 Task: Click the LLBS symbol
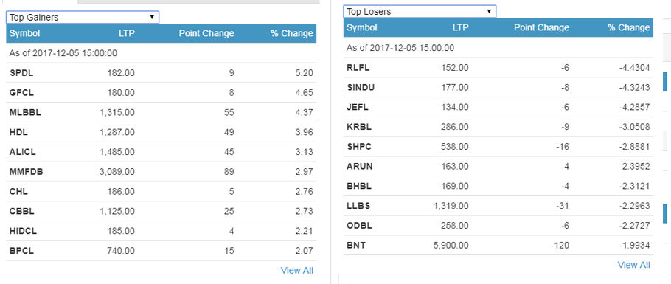(358, 206)
